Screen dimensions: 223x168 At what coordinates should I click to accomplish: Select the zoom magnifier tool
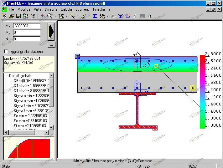coord(49,16)
